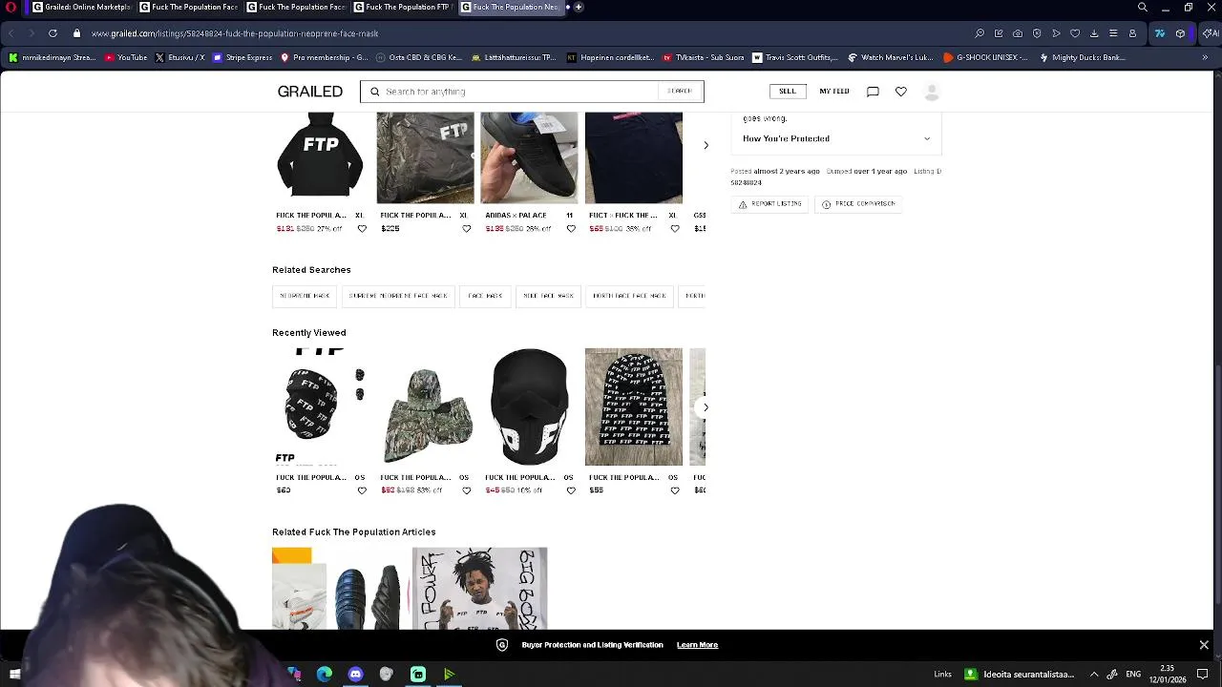Open the YouTube bookmark

point(126,57)
